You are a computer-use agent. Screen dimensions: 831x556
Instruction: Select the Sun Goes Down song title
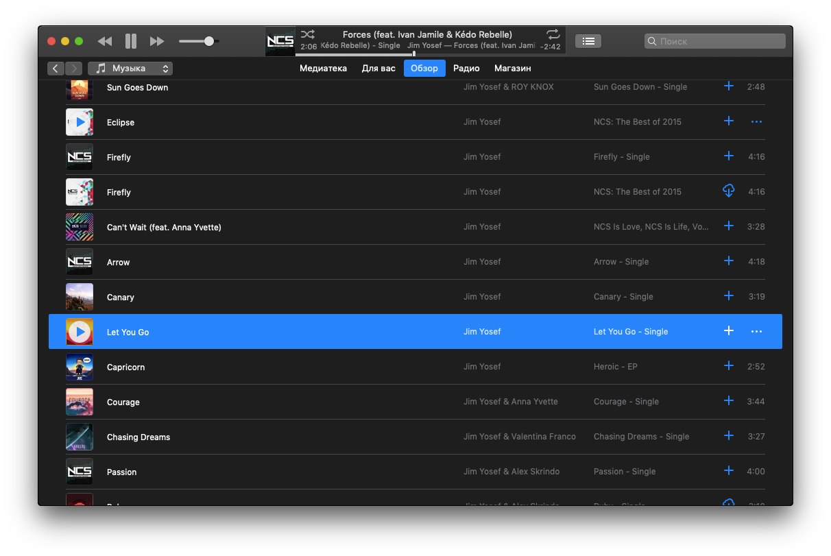[137, 88]
